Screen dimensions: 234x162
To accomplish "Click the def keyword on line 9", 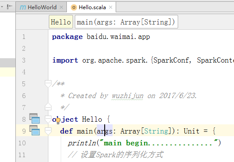I will pyautogui.click(x=66, y=131).
